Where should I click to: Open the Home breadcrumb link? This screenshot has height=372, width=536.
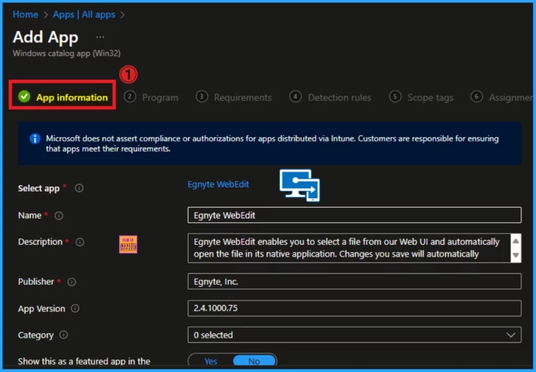pyautogui.click(x=25, y=14)
